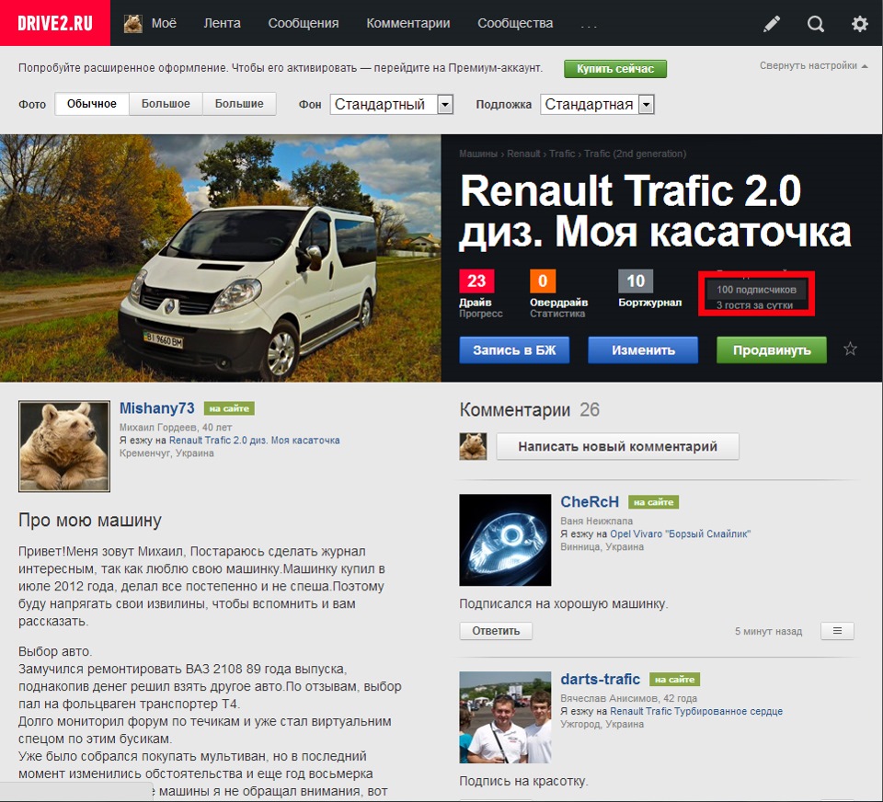Select Обычное photo size
This screenshot has width=883, height=802.
(92, 104)
